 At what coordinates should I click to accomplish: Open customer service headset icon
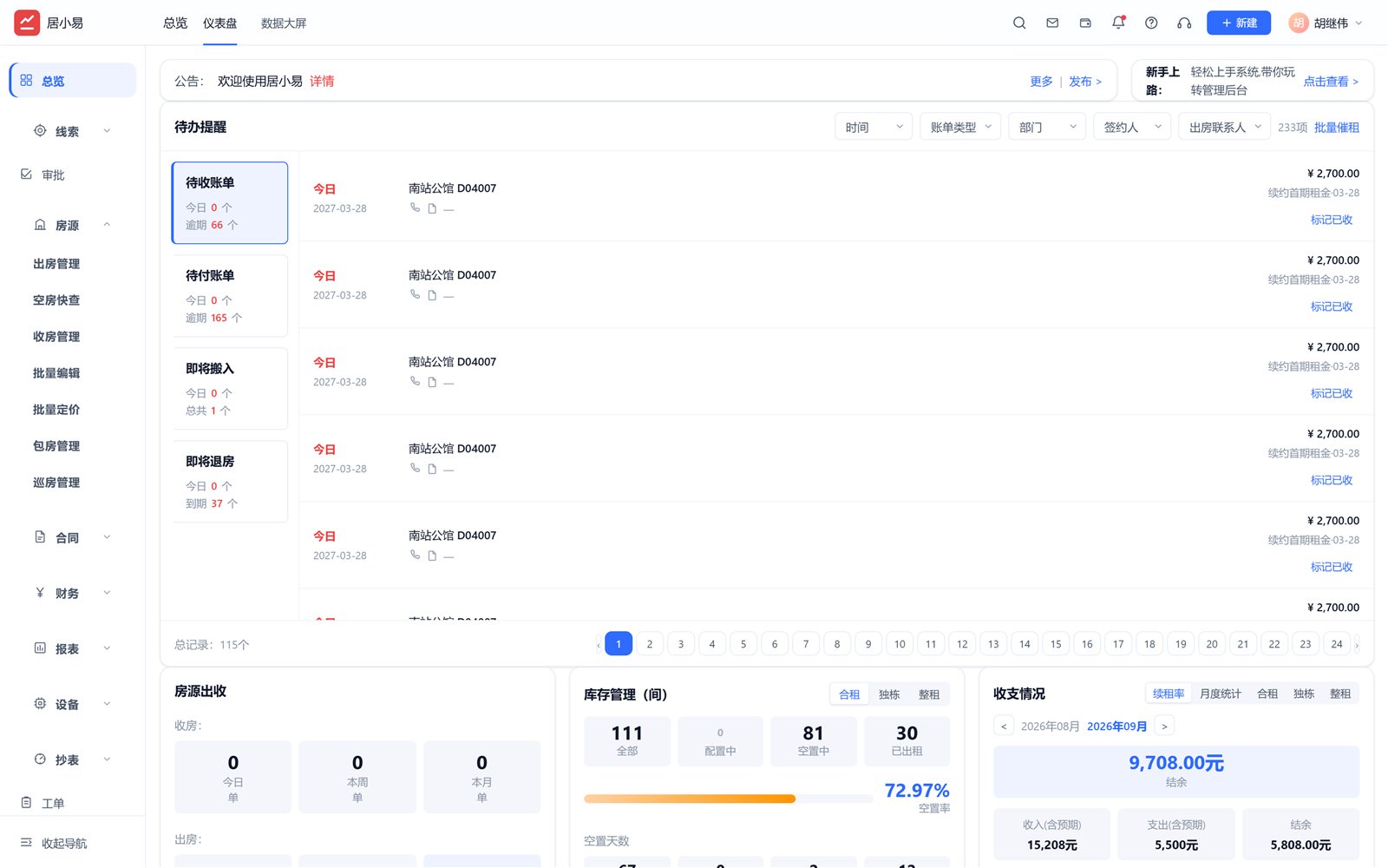(1184, 23)
